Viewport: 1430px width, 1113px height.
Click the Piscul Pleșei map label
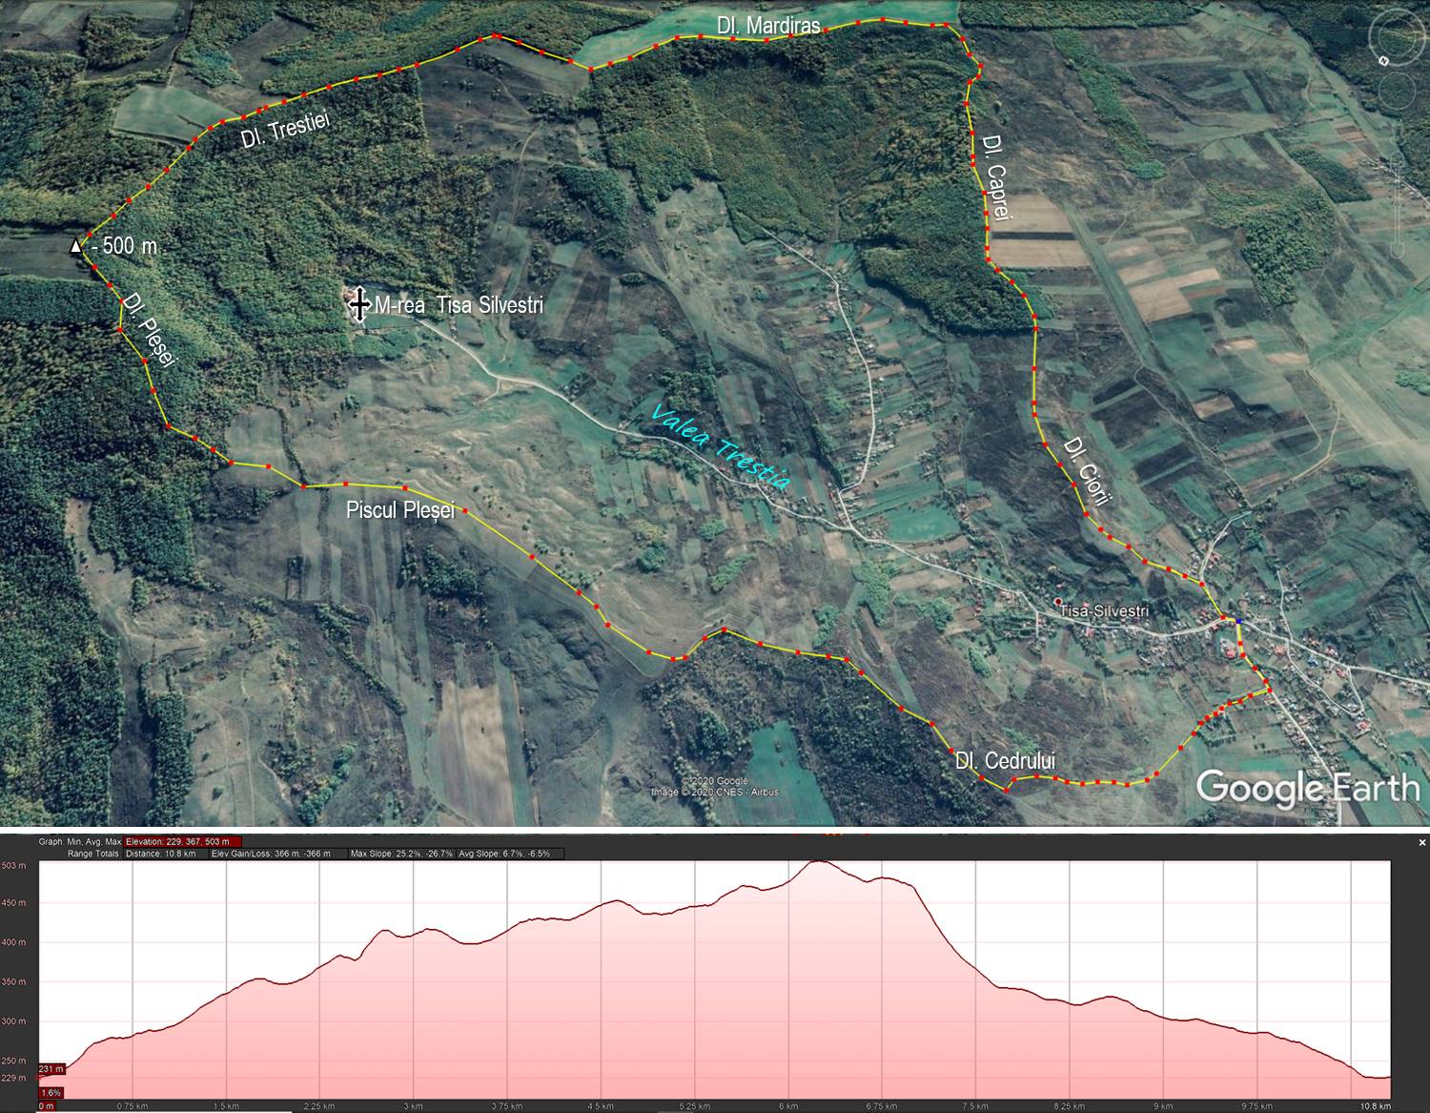[x=400, y=510]
